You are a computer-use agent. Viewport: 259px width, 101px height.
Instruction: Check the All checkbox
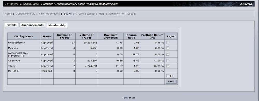pos(168,76)
